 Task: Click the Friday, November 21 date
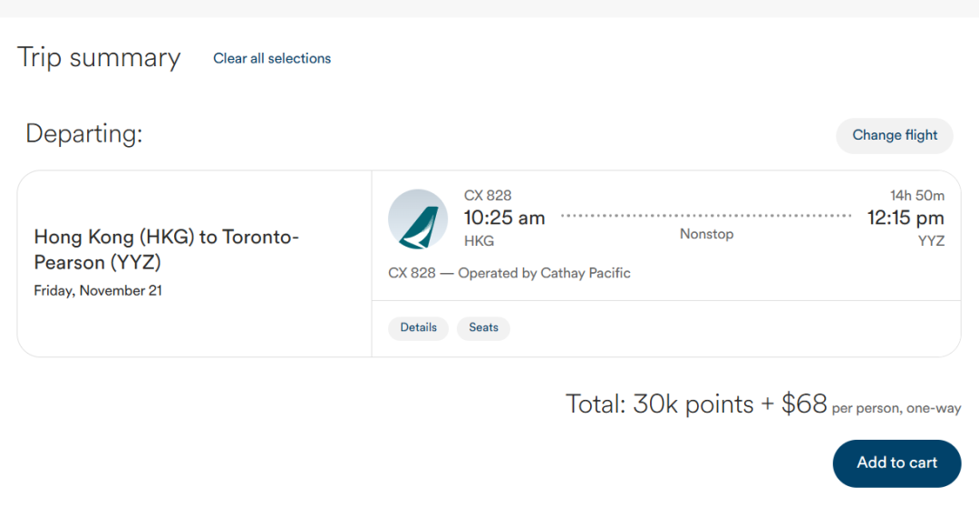[x=98, y=291]
